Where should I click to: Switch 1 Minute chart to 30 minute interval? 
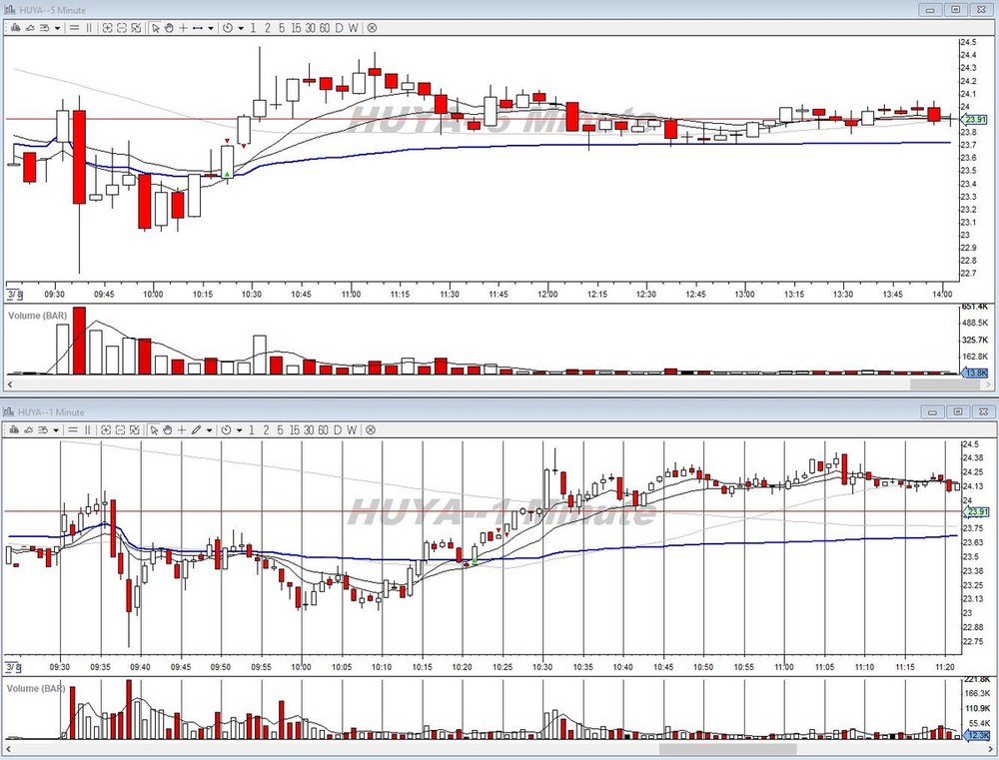(309, 430)
